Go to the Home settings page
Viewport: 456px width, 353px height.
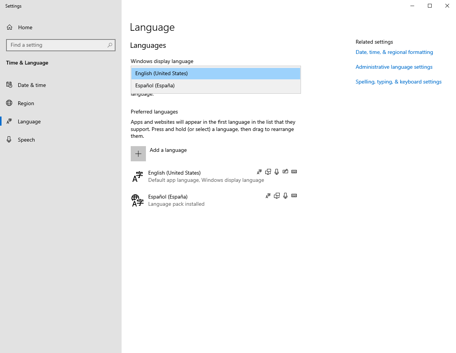pos(25,27)
